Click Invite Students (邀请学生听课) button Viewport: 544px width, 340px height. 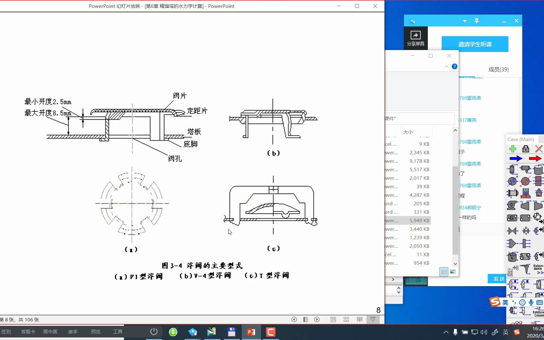pos(475,44)
